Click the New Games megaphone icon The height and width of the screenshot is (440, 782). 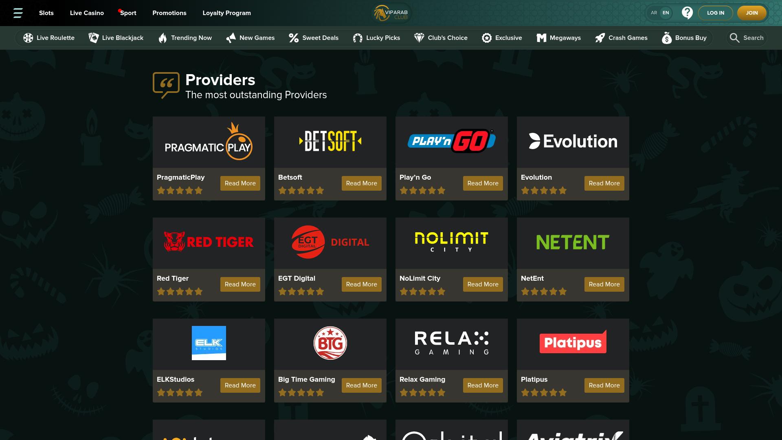(231, 38)
